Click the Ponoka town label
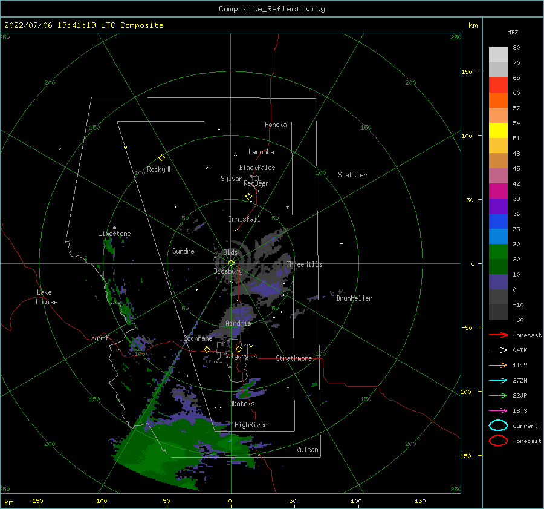Screen dimensions: 544x509 [x=276, y=125]
